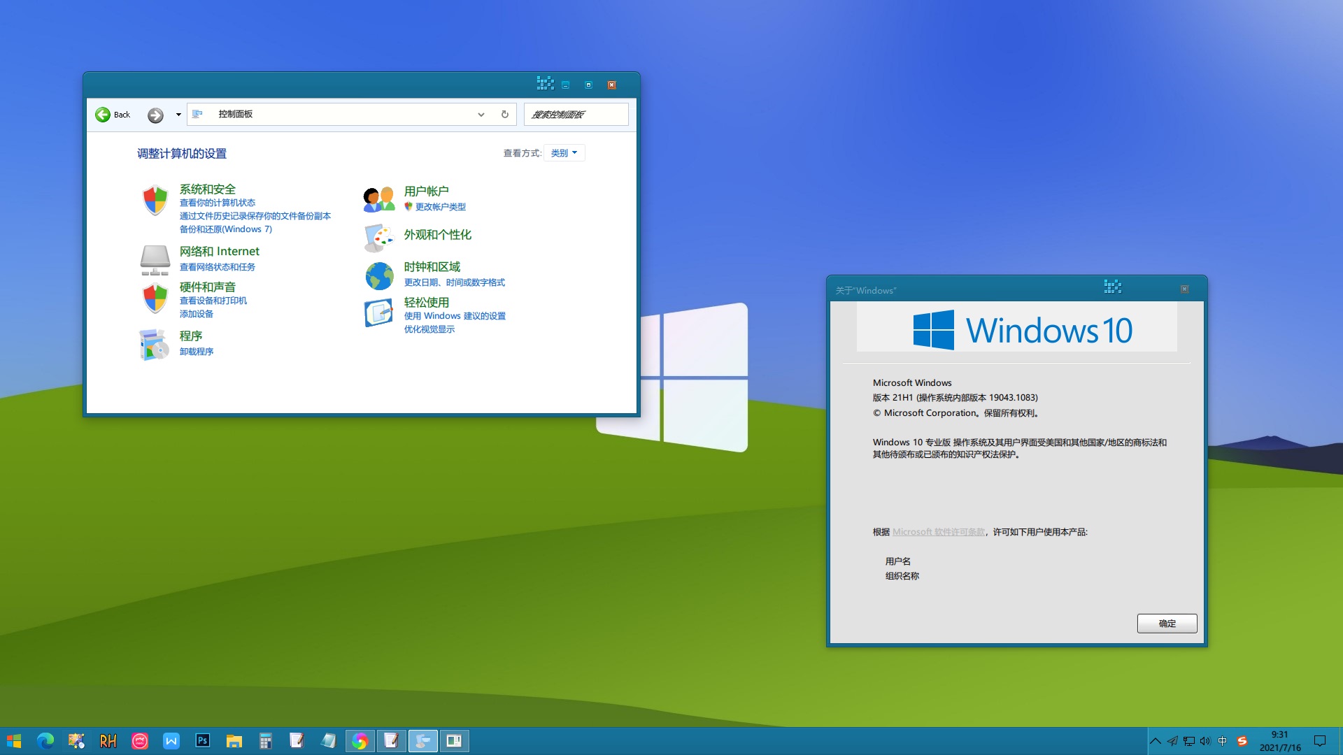Open 更改日期、时间或数字格式 link
Viewport: 1343px width, 755px height.
pyautogui.click(x=455, y=282)
